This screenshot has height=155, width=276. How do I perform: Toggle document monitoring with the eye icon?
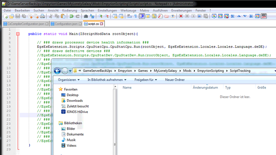click(173, 16)
